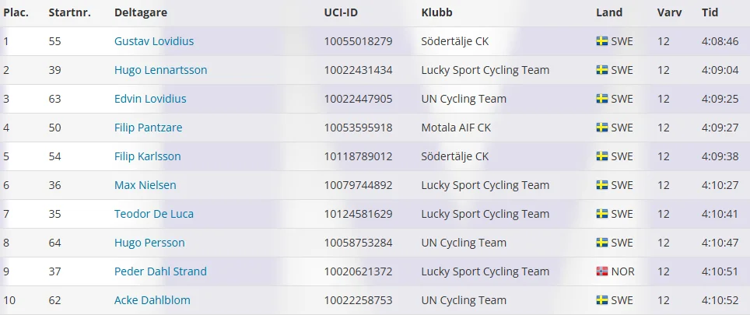Click the Swedish flag in Hugo Lennartsson's row
The image size is (750, 315).
(x=601, y=70)
